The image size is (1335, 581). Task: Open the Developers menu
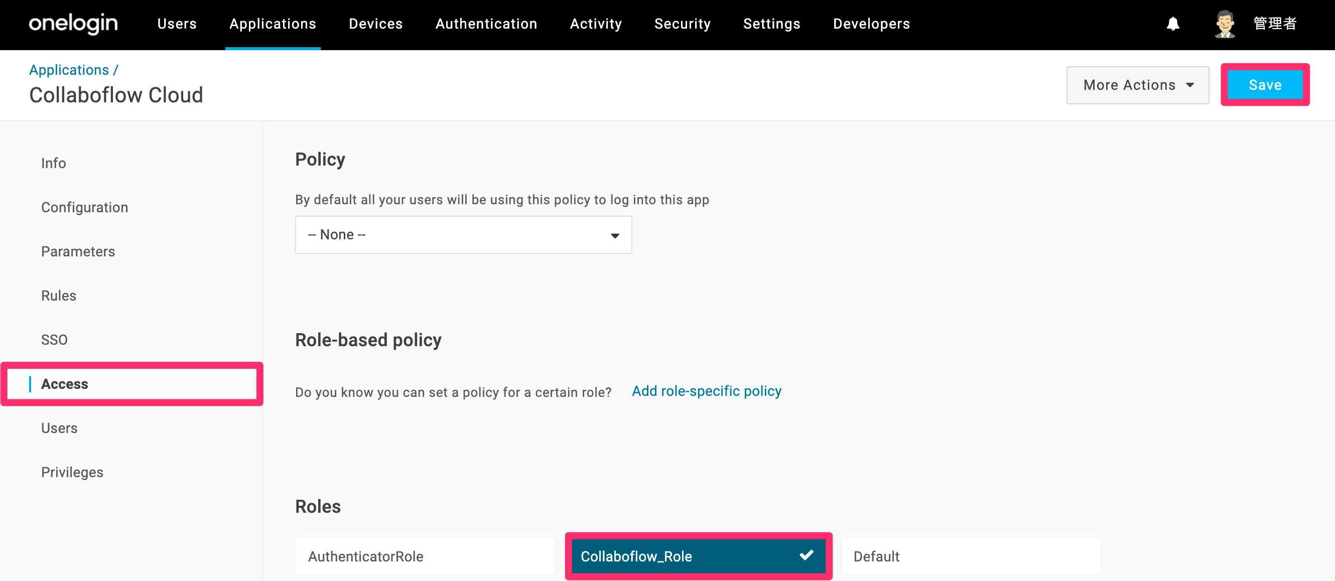coord(871,24)
